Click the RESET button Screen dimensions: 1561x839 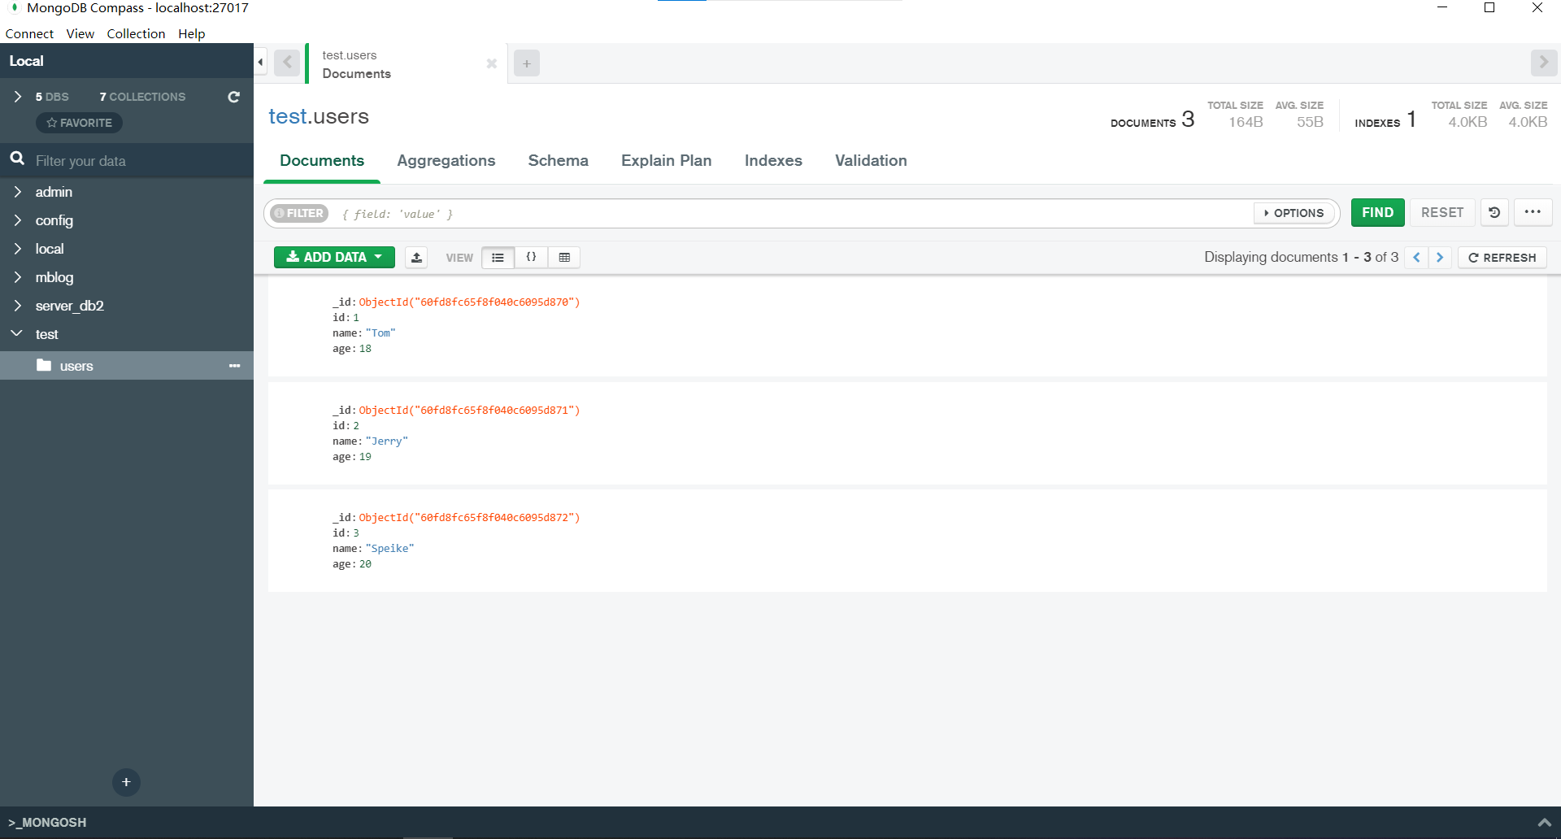click(1442, 212)
